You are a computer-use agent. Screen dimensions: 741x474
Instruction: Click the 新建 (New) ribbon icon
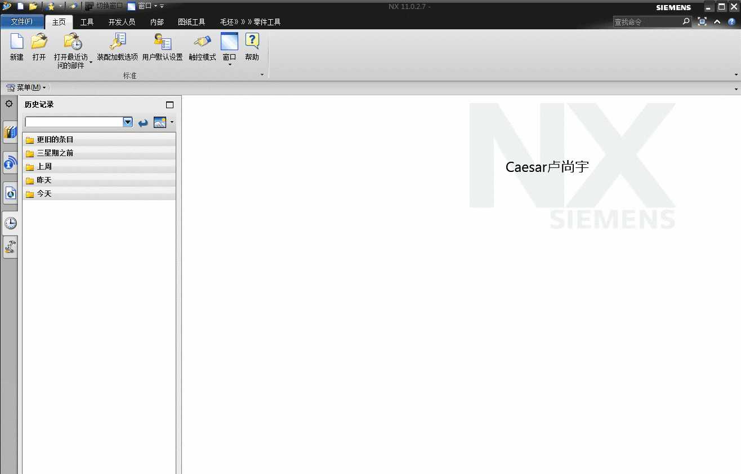tap(17, 42)
